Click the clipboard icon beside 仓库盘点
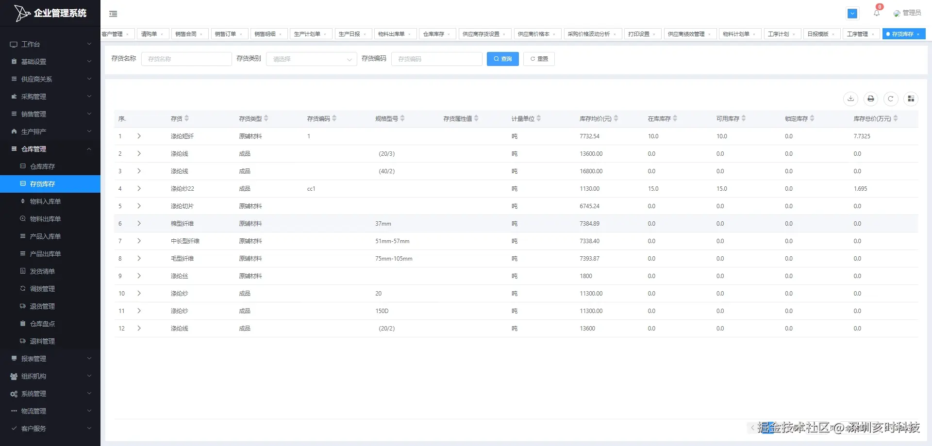The height and width of the screenshot is (446, 932). coord(23,323)
